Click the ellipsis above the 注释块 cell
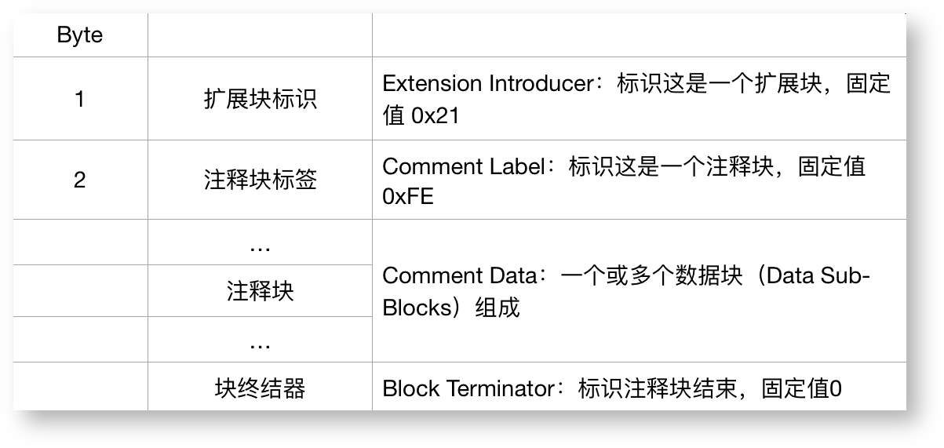The image size is (944, 448). click(260, 247)
